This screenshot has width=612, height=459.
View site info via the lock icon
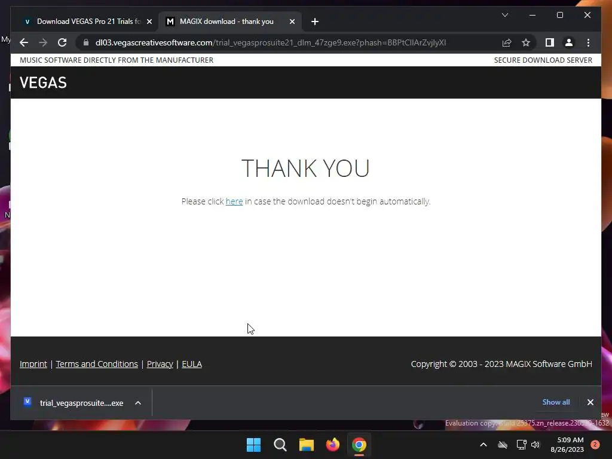click(86, 42)
